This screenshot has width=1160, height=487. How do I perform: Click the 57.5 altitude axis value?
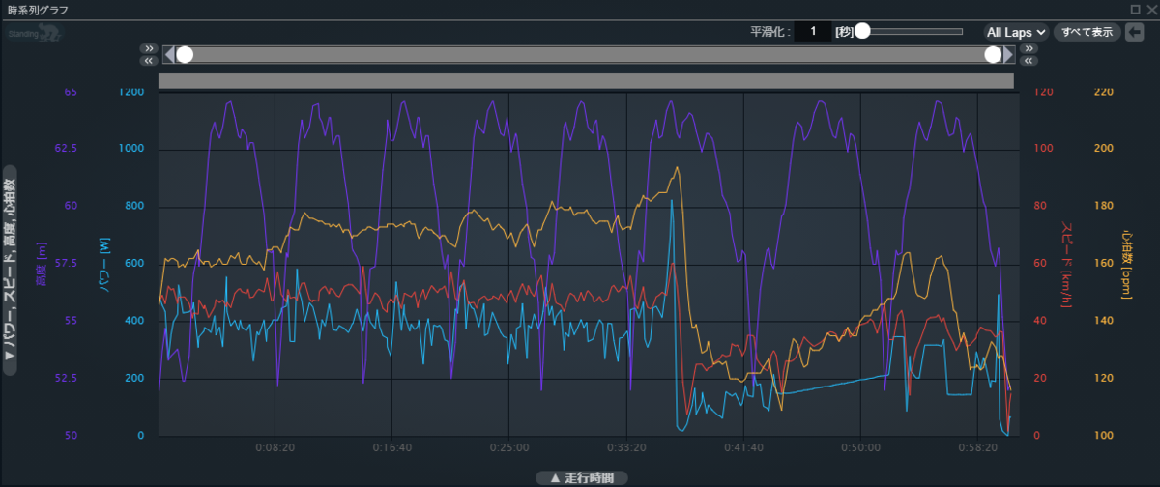(x=65, y=264)
